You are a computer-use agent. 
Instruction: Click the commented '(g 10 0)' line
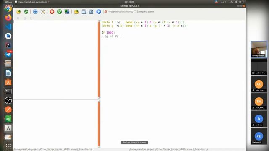click(x=111, y=36)
